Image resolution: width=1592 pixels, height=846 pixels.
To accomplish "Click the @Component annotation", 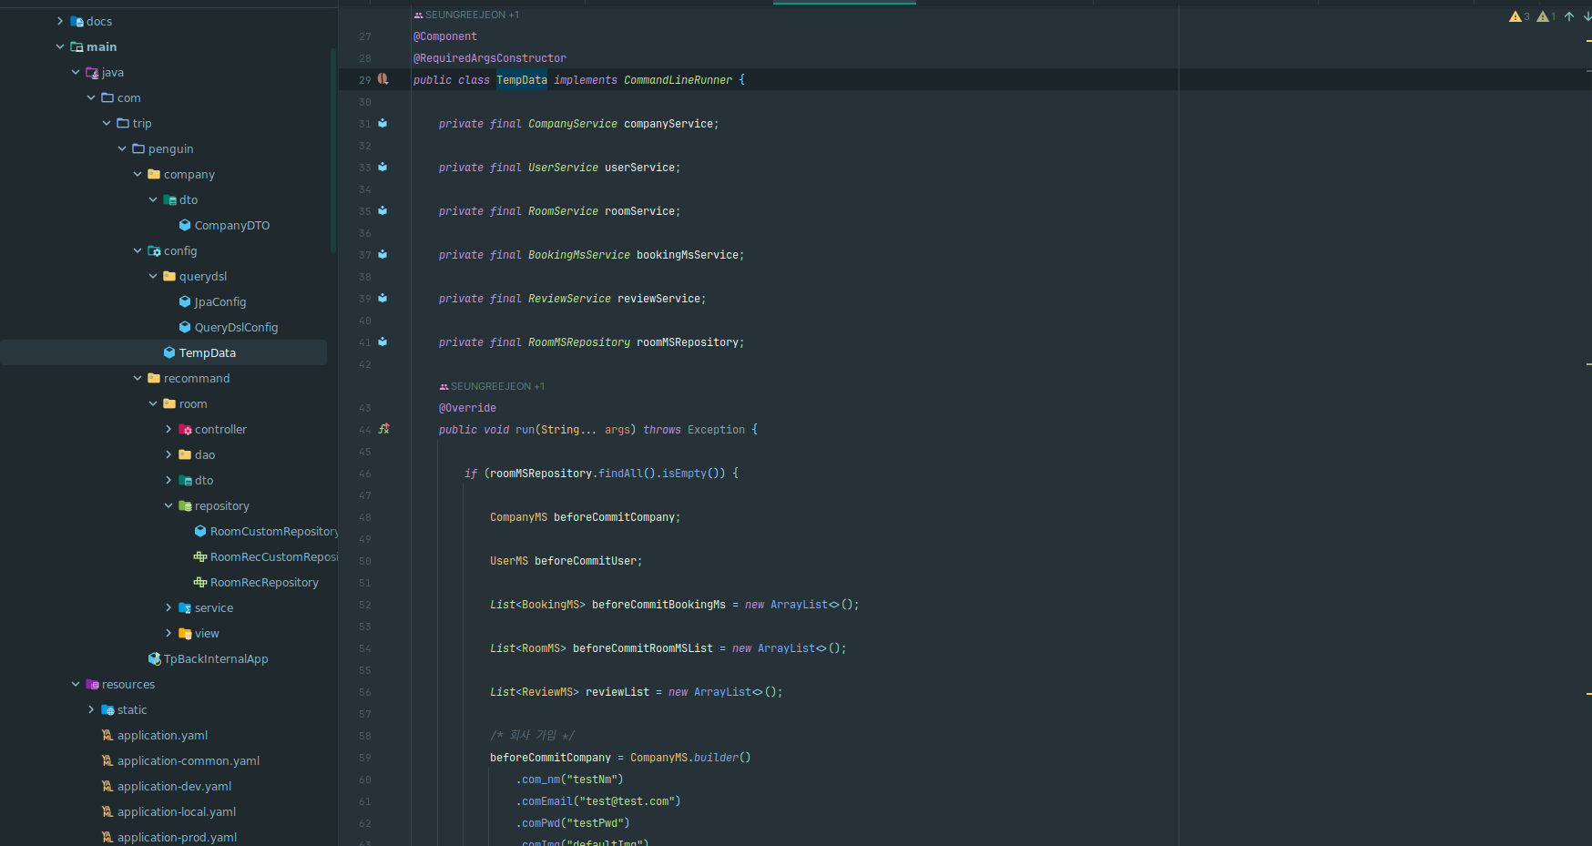I will [x=445, y=36].
